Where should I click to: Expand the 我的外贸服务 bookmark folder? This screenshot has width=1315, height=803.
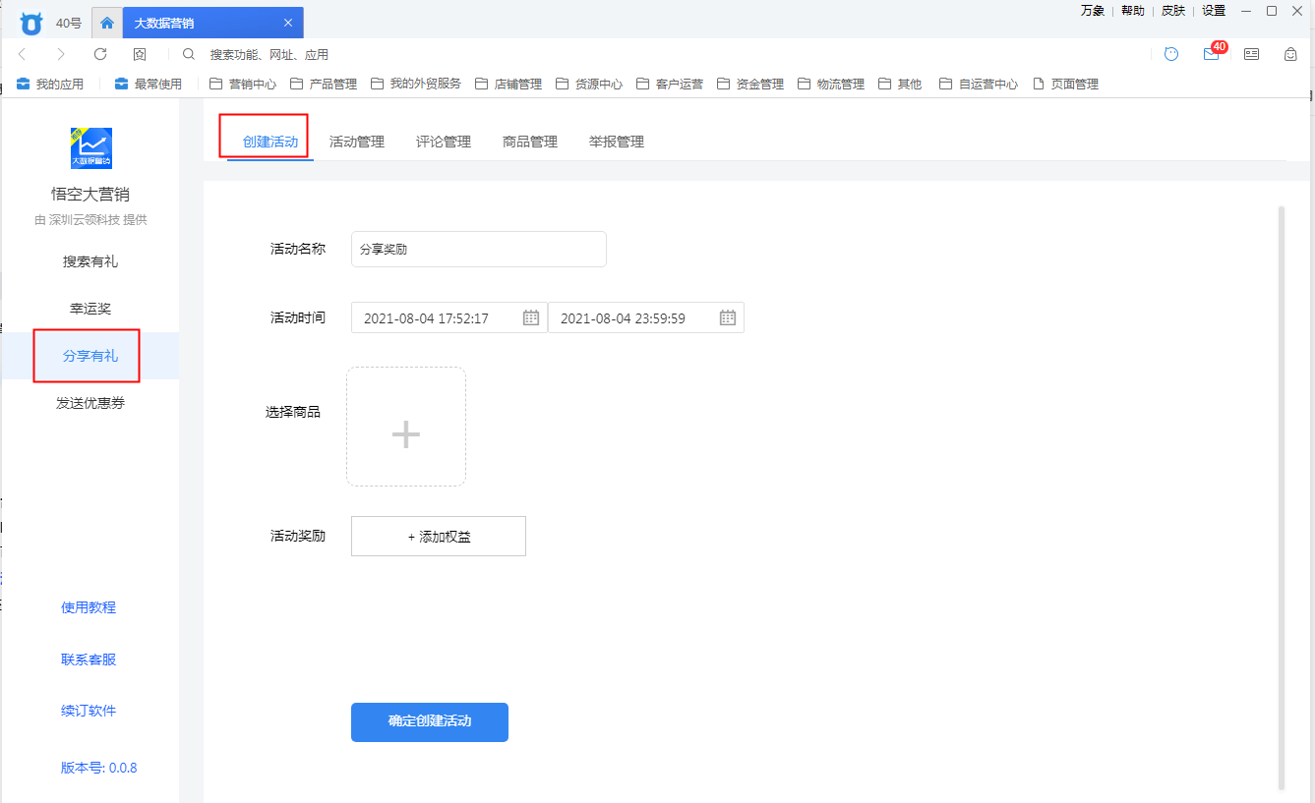416,84
